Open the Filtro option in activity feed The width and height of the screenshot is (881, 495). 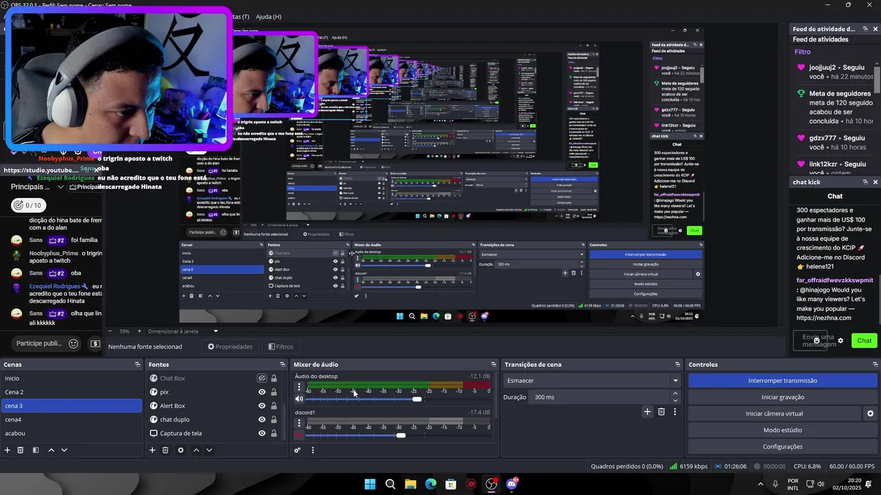[x=803, y=52]
